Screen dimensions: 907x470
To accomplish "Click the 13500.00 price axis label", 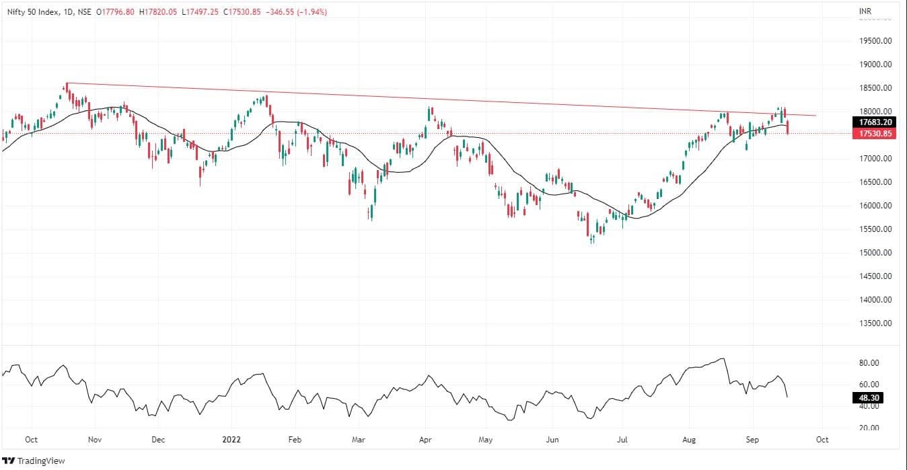I will pyautogui.click(x=877, y=323).
